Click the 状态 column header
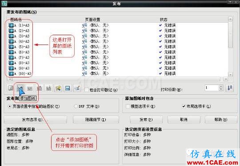Screen dimensions: 240x166 [x=164, y=20]
